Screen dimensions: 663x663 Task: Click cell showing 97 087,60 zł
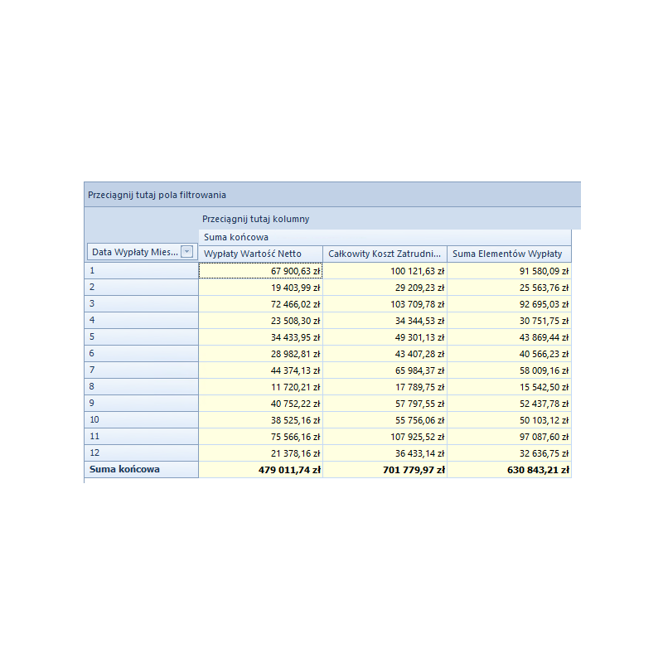click(509, 436)
